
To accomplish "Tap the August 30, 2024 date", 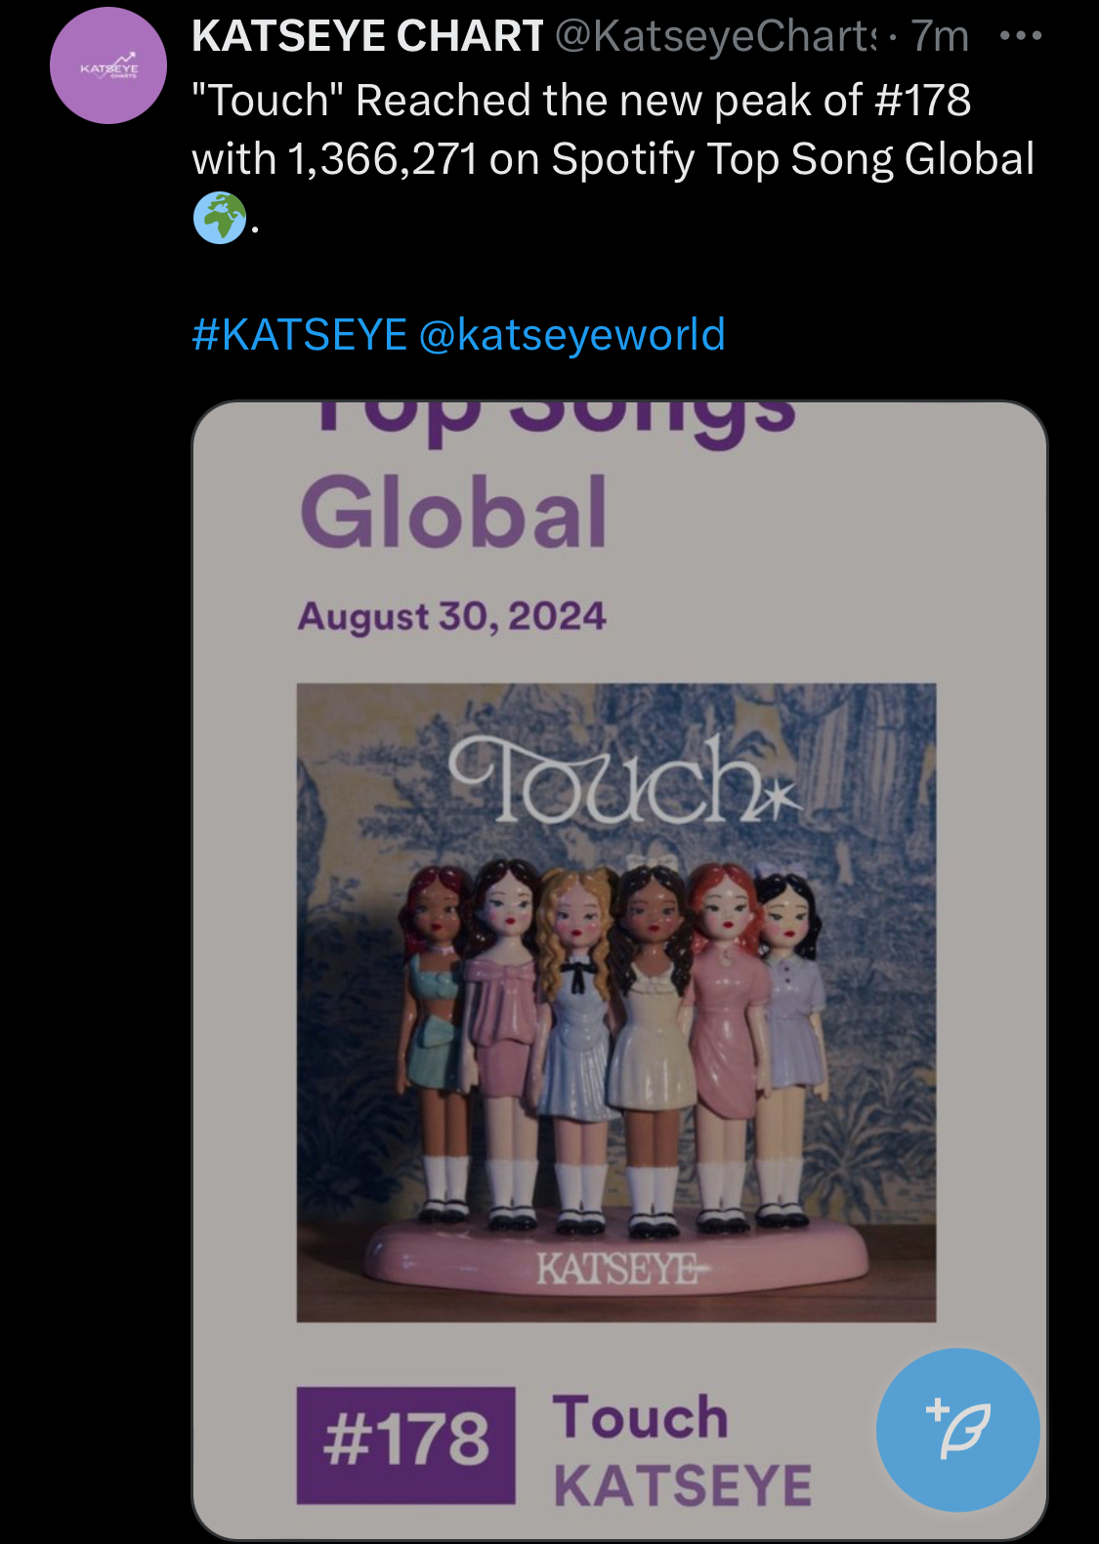I will pos(452,616).
